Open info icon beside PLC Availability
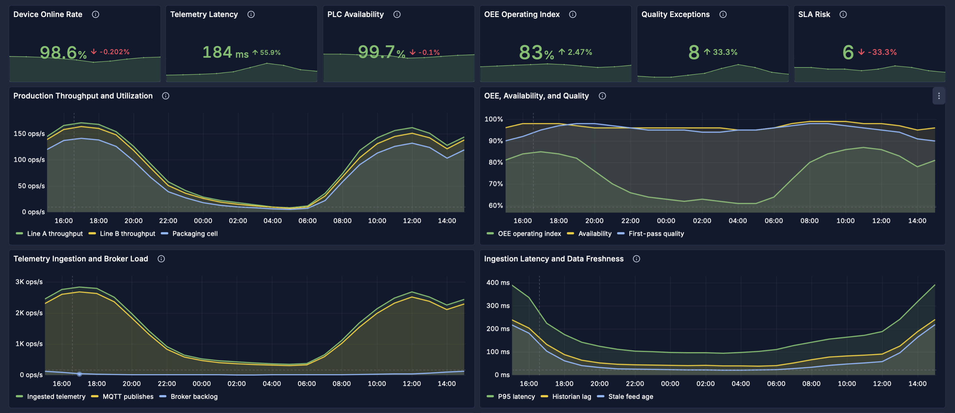955x413 pixels. (397, 15)
